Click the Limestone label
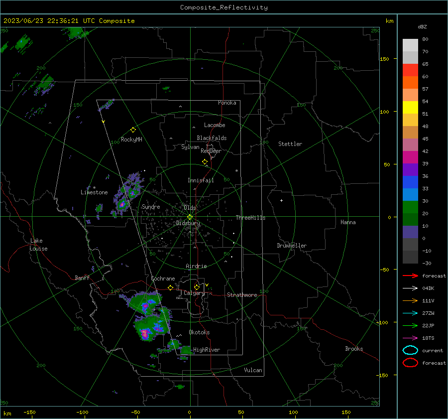 coord(94,192)
